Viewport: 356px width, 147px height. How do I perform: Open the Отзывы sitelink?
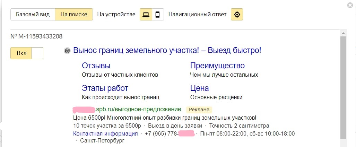(96, 66)
